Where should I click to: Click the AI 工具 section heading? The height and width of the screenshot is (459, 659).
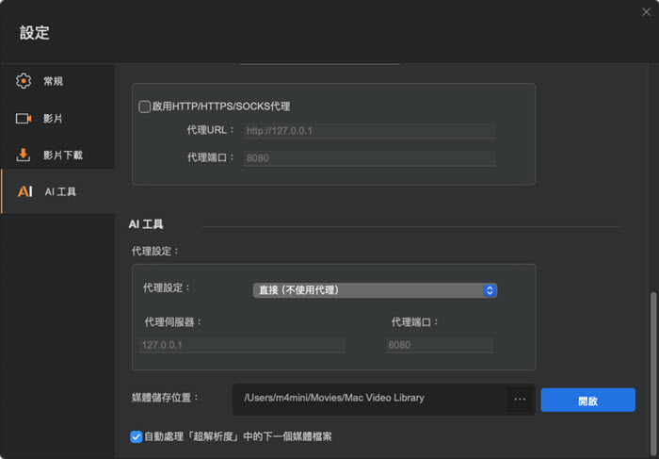point(146,224)
